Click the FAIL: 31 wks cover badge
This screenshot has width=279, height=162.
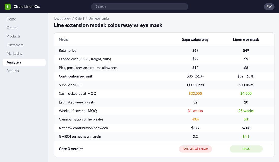[x=195, y=149]
